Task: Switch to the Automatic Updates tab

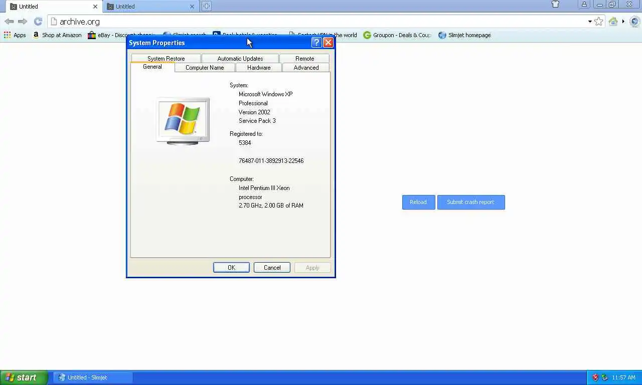Action: click(240, 58)
